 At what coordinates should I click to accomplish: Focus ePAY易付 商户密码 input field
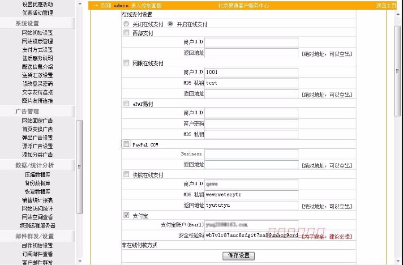pyautogui.click(x=252, y=124)
